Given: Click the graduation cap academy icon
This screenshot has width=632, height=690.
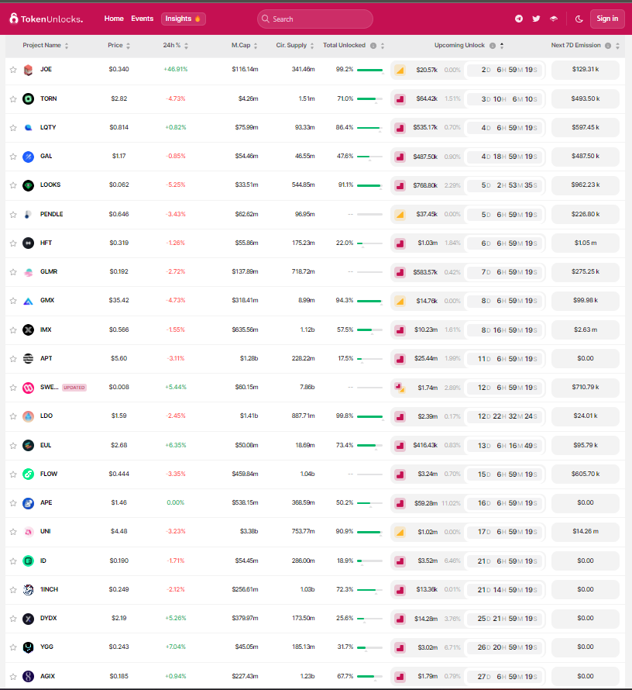Looking at the screenshot, I should (554, 19).
